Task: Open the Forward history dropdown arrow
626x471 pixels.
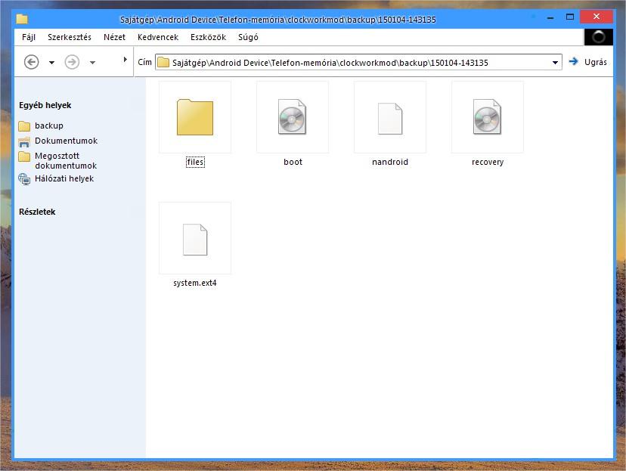Action: [92, 63]
